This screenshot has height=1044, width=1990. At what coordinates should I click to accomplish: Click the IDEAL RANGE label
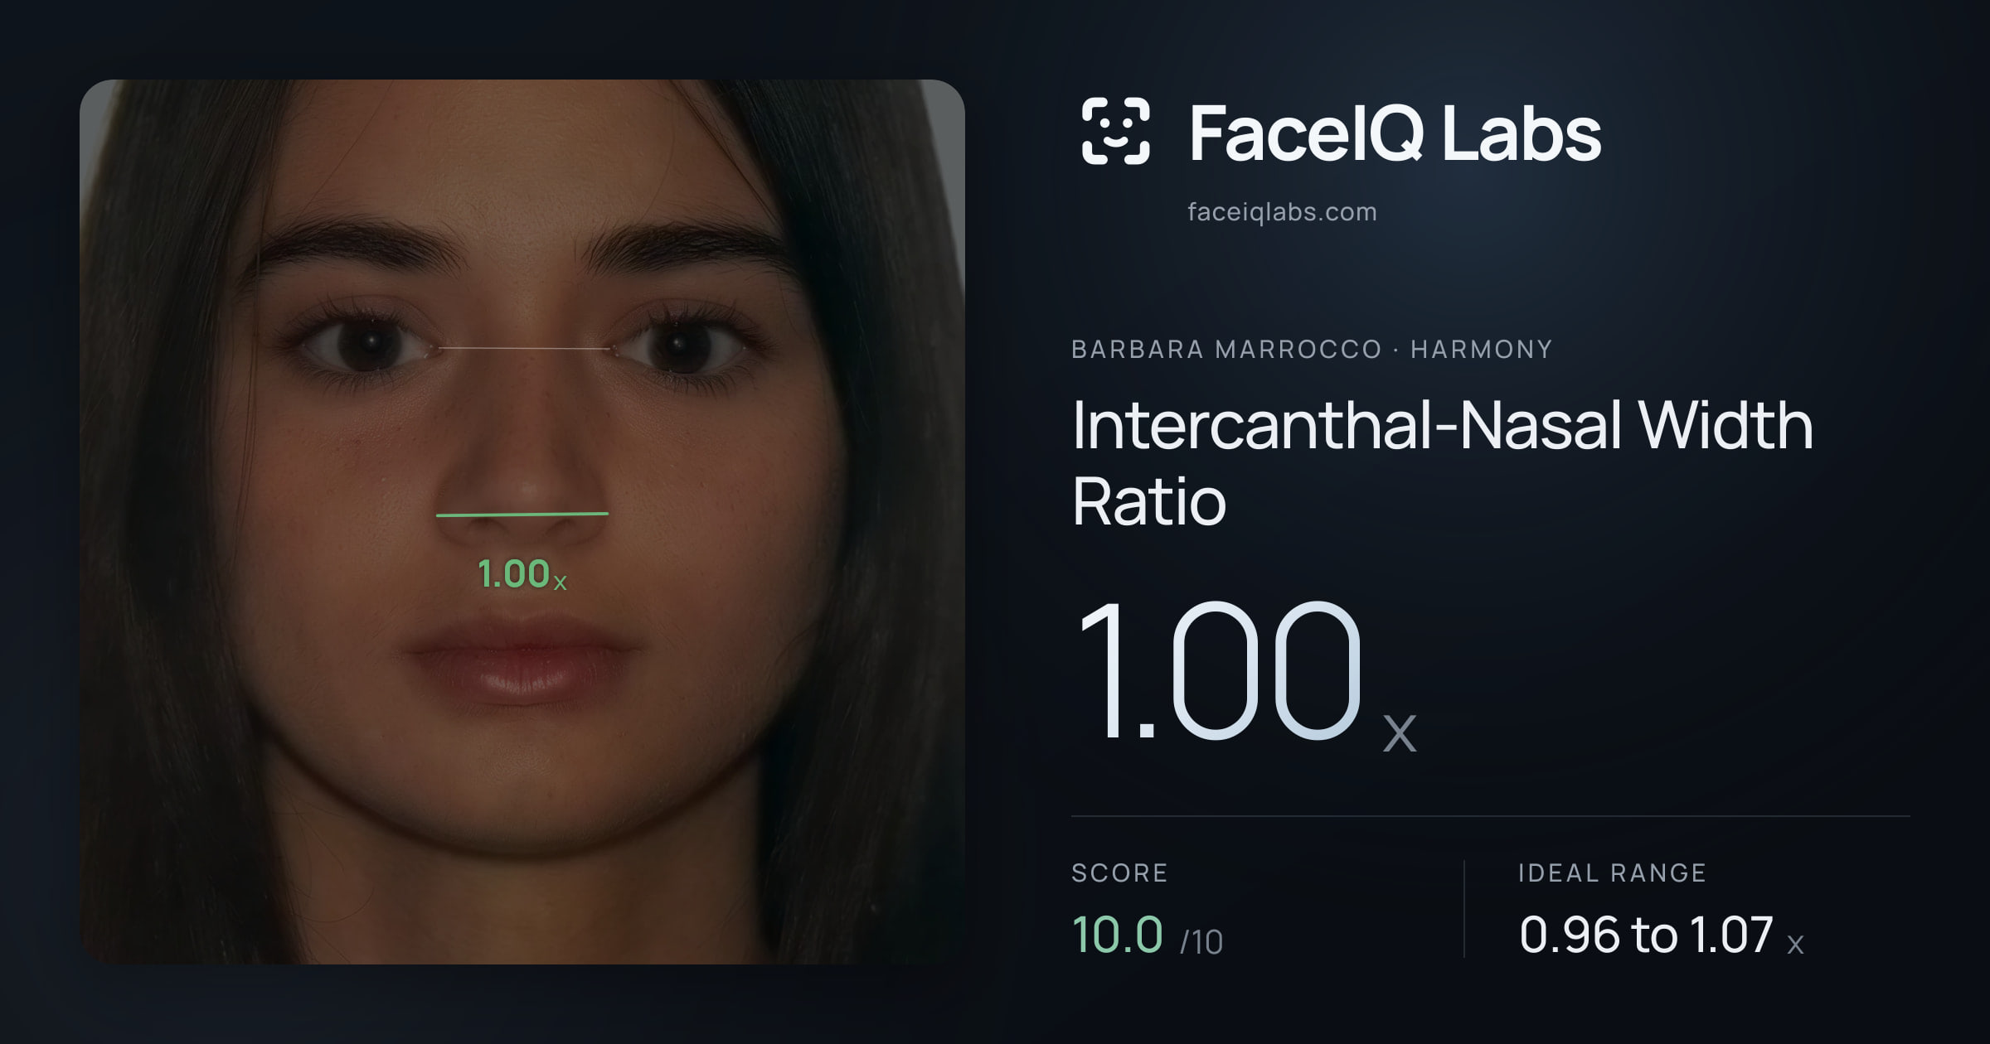pos(1612,872)
